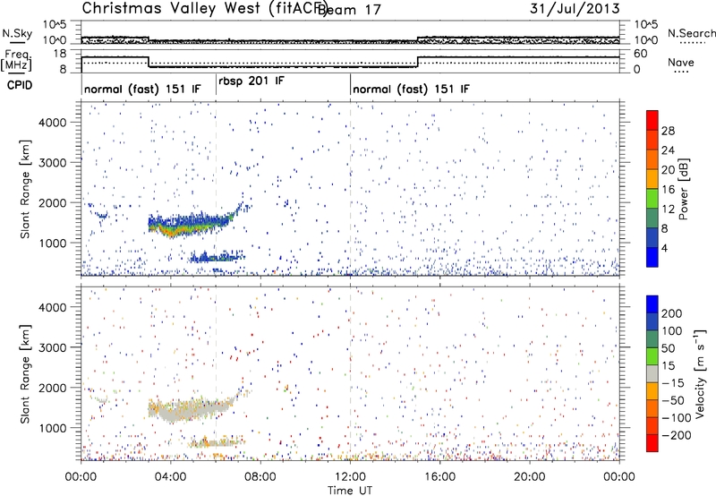Click the Beam 17 label
Viewport: 716px width, 496px height.
[349, 10]
